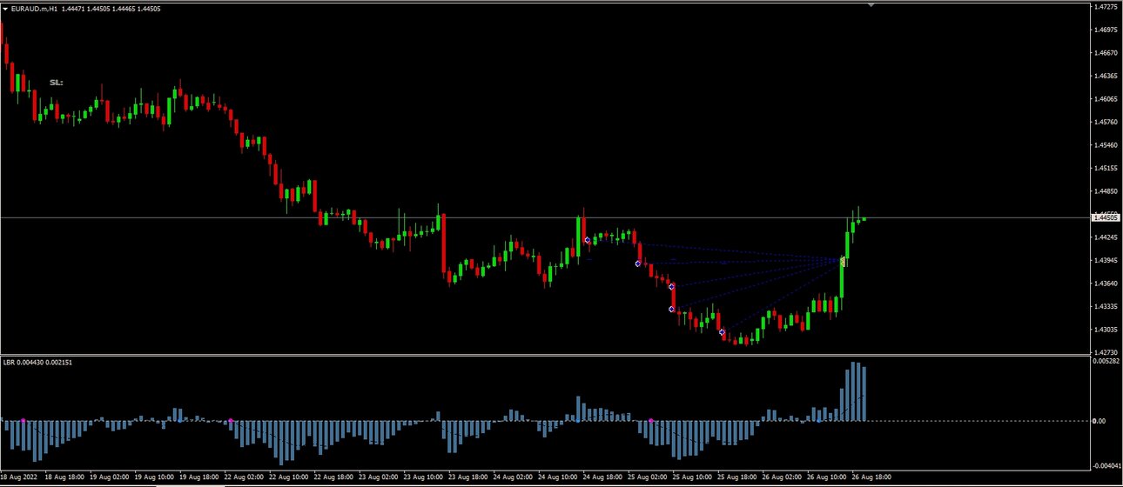The width and height of the screenshot is (1123, 487).
Task: Click the 22 Aug 10:00 time label
Action: coord(291,477)
